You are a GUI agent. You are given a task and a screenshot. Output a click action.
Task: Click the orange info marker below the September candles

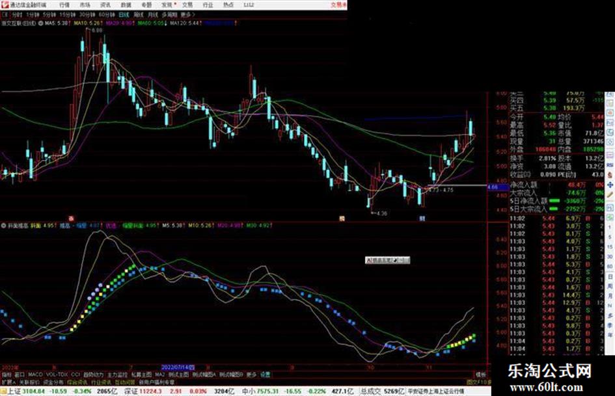tap(342, 218)
